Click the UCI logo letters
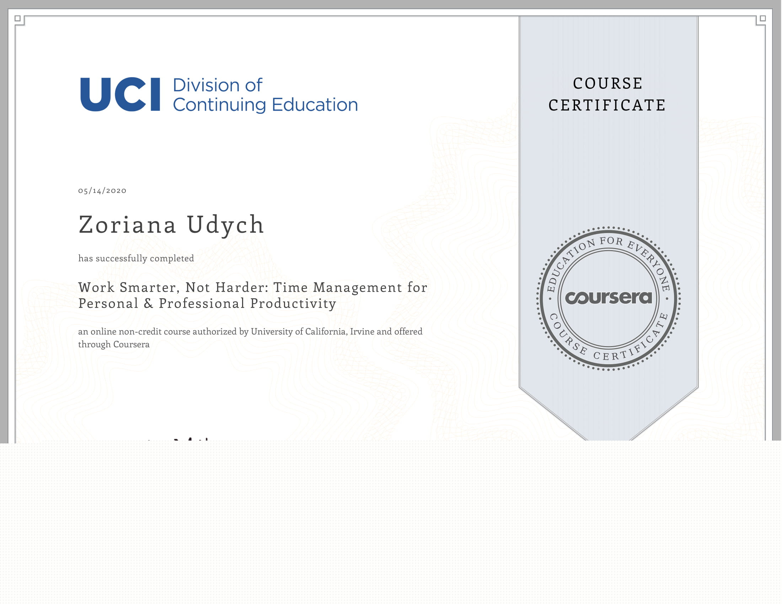The height and width of the screenshot is (604, 782). point(120,95)
